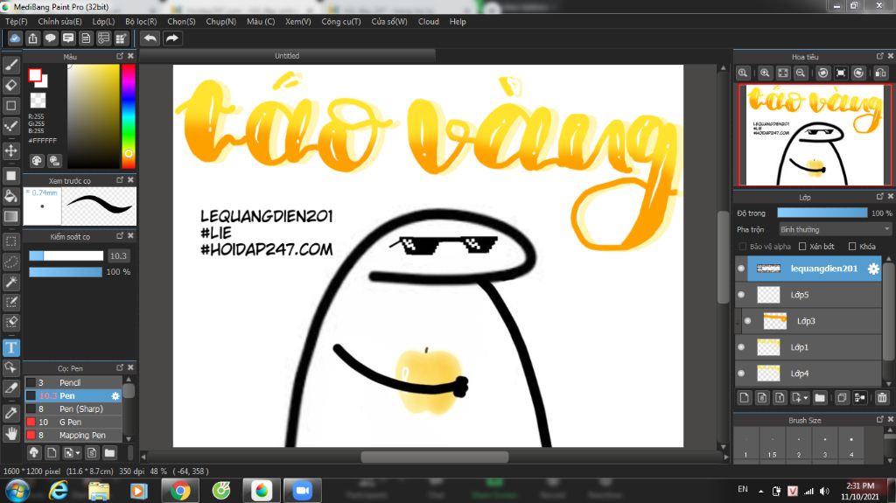Hide the lequangdien201 layer
Image resolution: width=896 pixels, height=503 pixels.
click(741, 269)
